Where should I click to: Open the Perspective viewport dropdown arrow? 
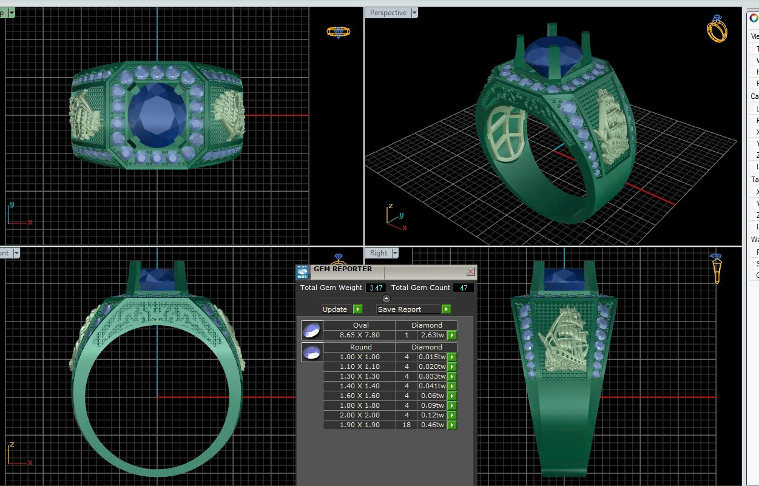point(414,13)
